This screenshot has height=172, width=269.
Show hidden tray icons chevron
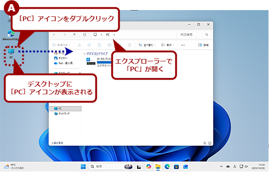pos(222,167)
